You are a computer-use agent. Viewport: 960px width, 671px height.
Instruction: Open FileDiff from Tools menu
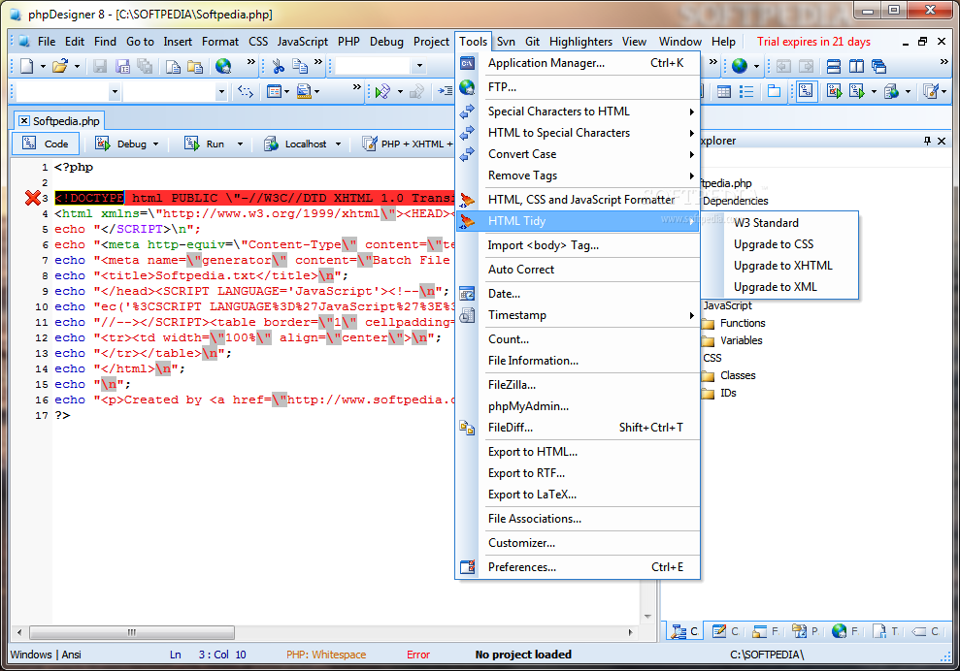coord(579,428)
